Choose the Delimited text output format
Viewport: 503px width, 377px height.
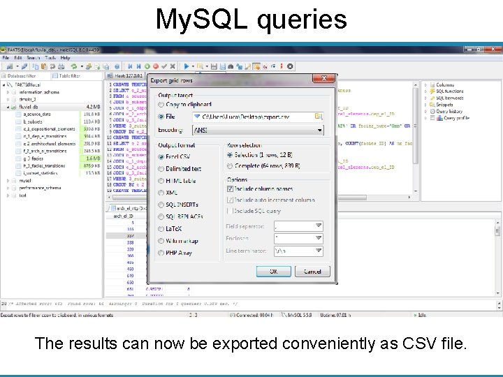point(161,169)
